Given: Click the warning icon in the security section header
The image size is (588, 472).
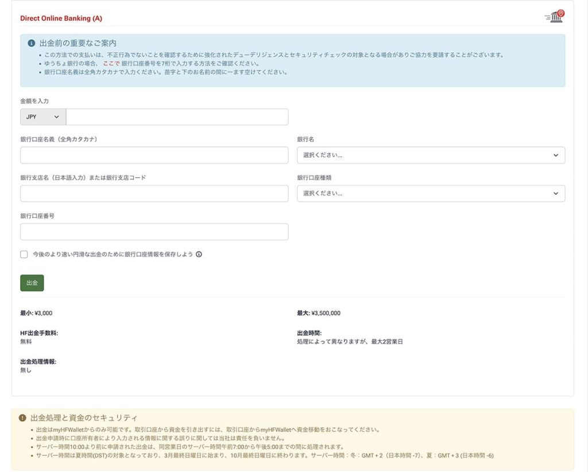Looking at the screenshot, I should click(22, 418).
